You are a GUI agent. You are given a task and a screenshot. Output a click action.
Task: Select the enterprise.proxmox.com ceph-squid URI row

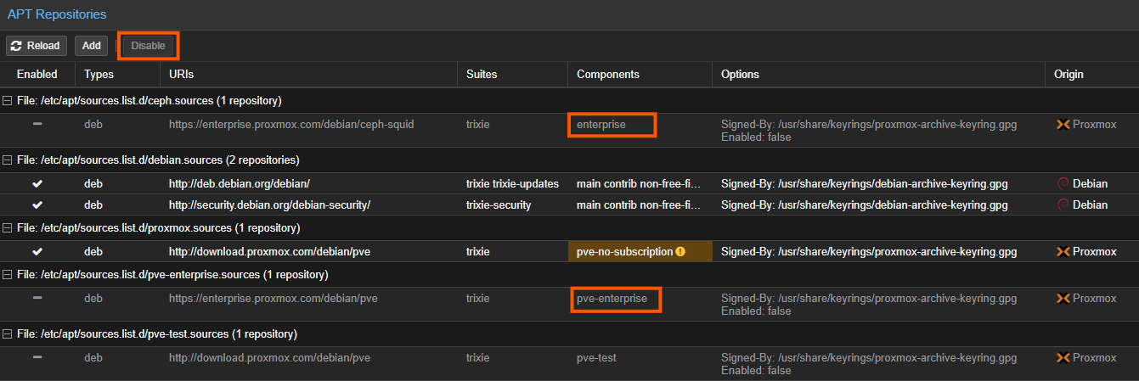click(x=291, y=125)
